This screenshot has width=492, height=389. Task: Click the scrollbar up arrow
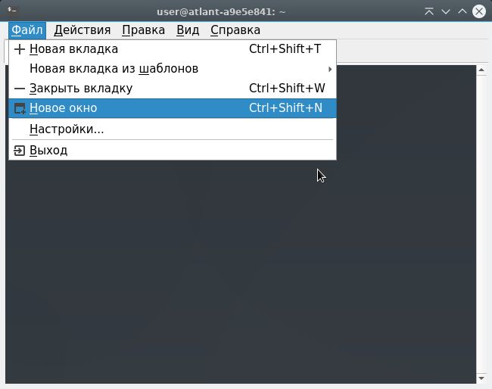(481, 70)
